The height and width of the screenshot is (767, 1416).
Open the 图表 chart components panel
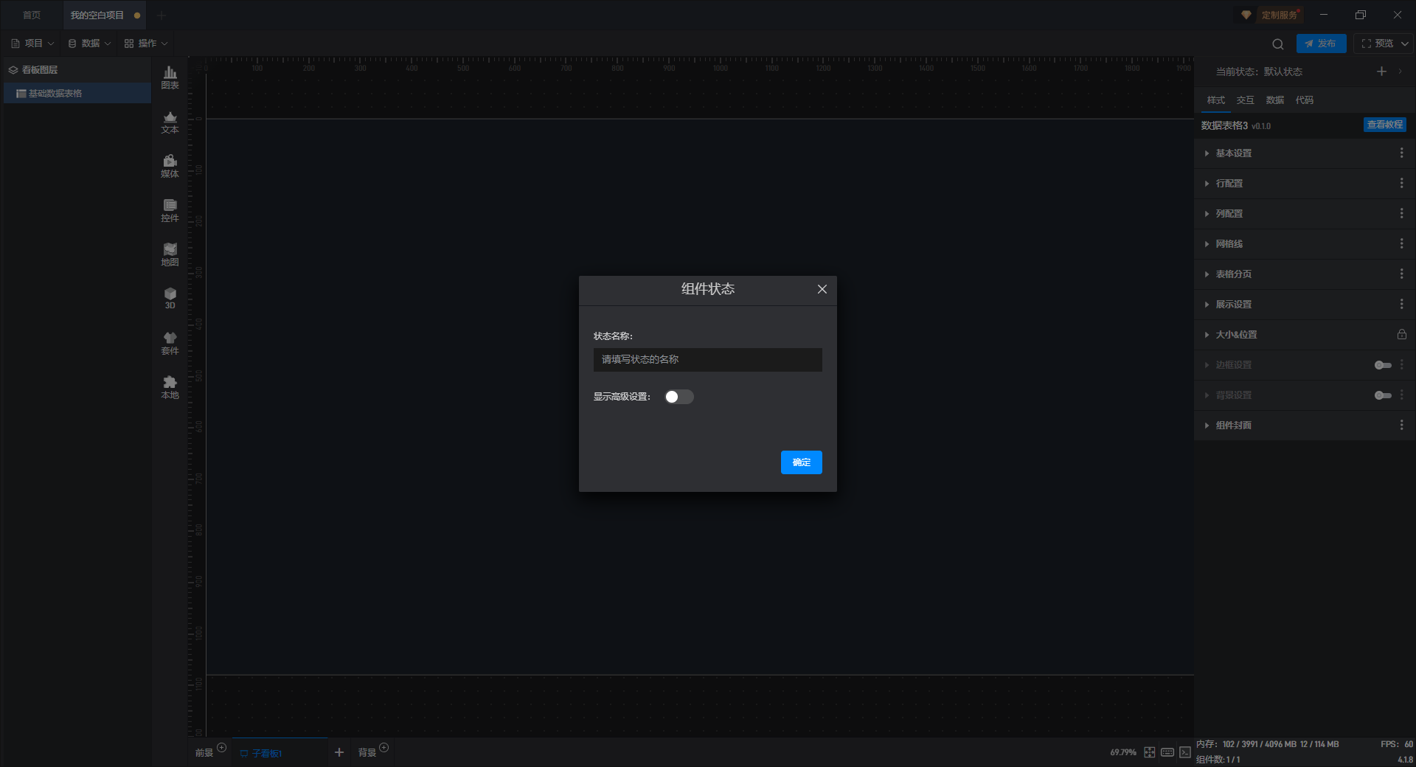[170, 77]
